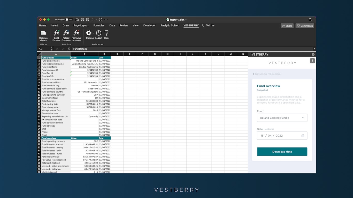Select the VESTBERRY ribbon tab
This screenshot has width=353, height=198.
click(191, 26)
